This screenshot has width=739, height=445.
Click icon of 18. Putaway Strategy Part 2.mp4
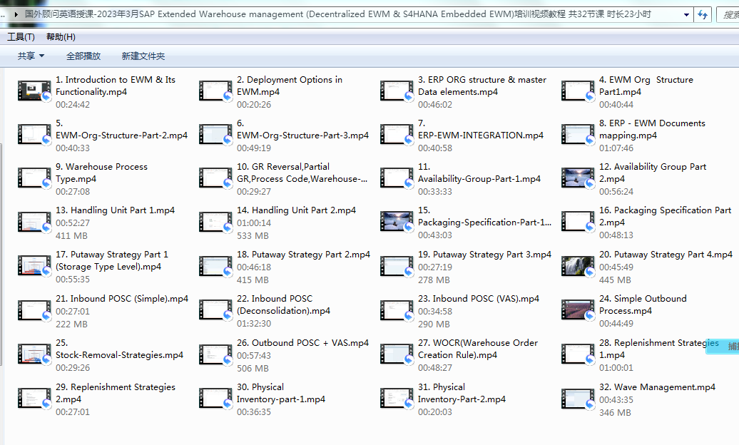(x=215, y=266)
